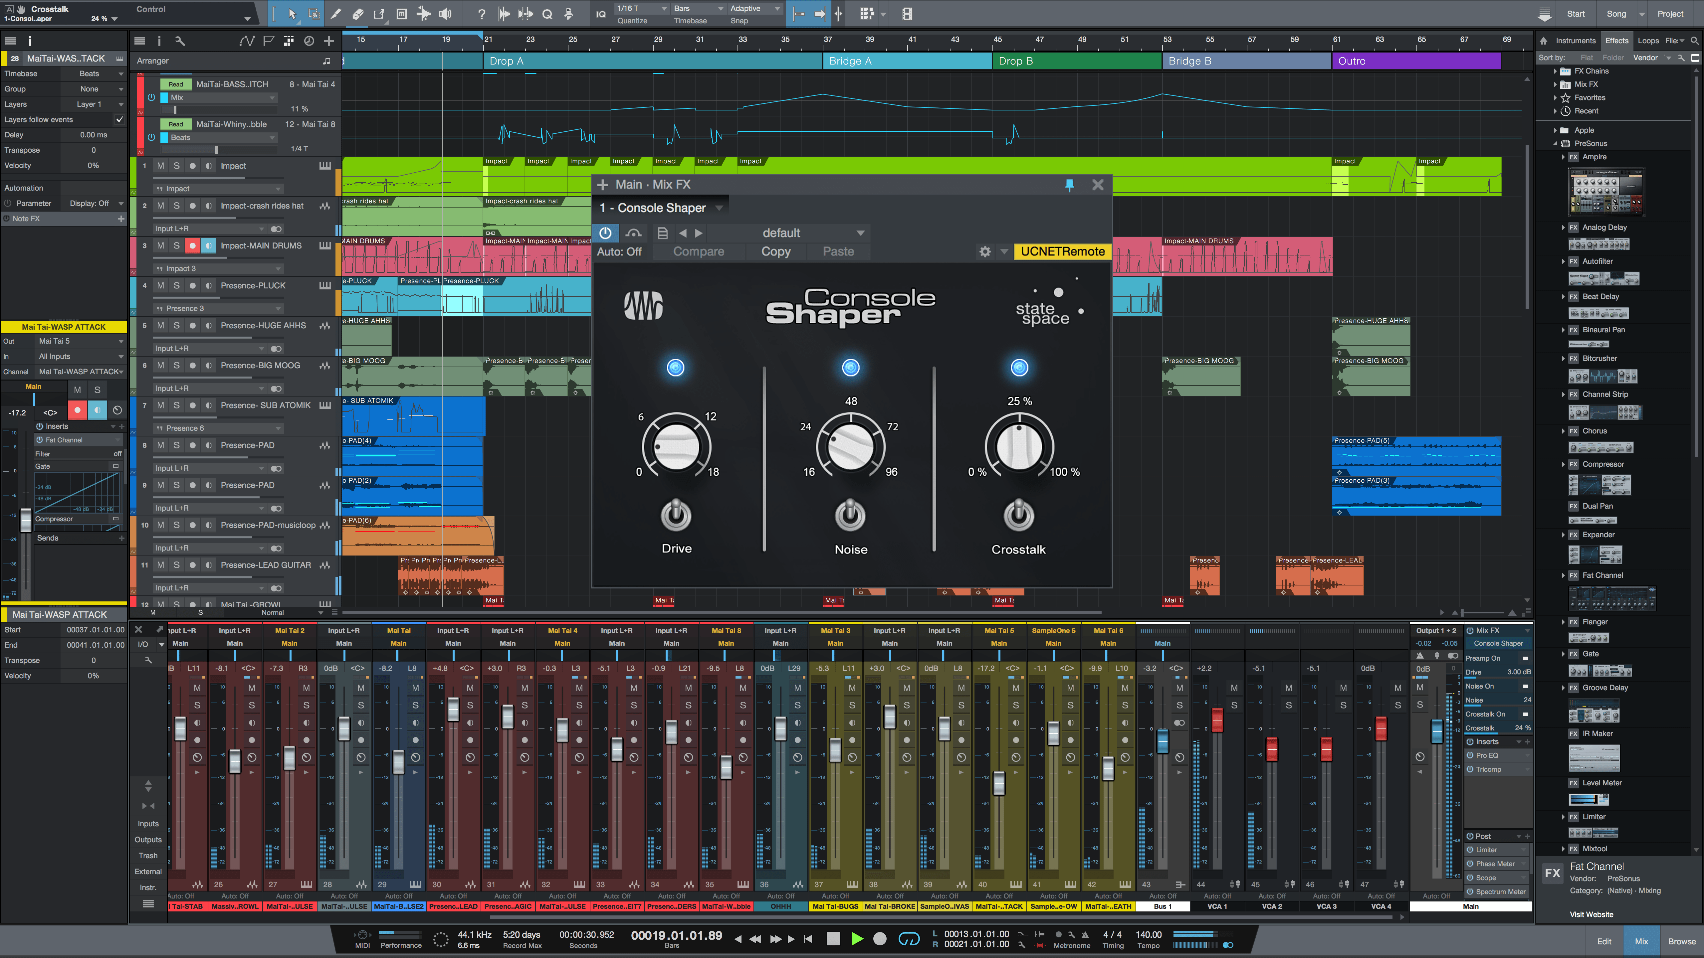Click the Paste button in Mix FX
The height and width of the screenshot is (958, 1704).
pos(838,250)
